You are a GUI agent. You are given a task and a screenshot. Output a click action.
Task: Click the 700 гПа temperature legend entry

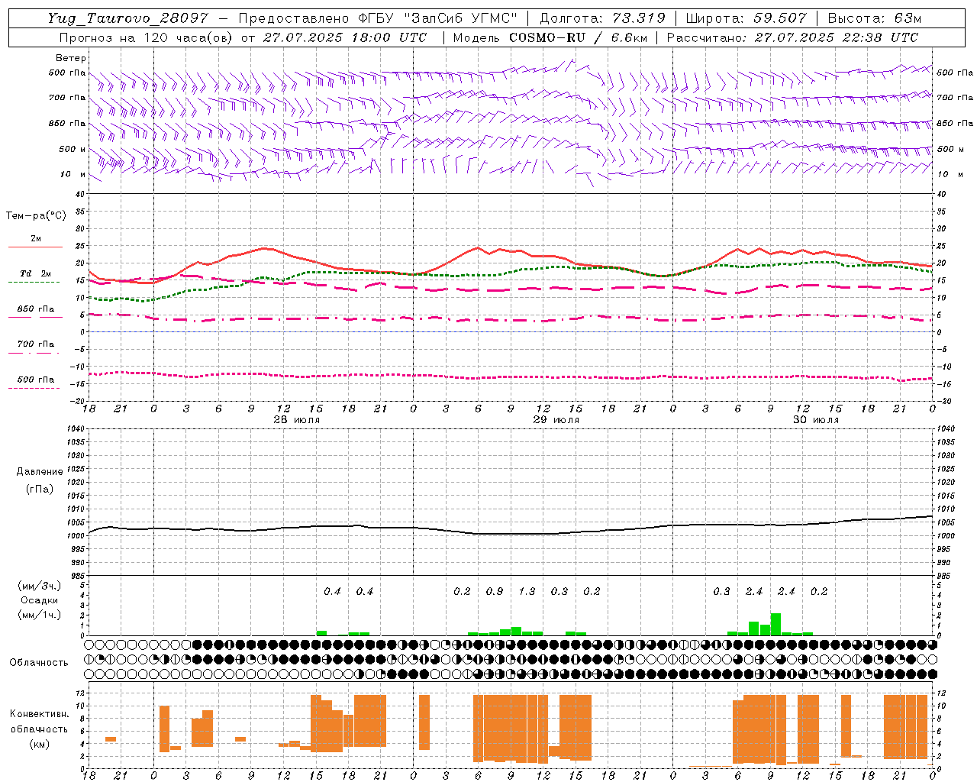point(35,344)
